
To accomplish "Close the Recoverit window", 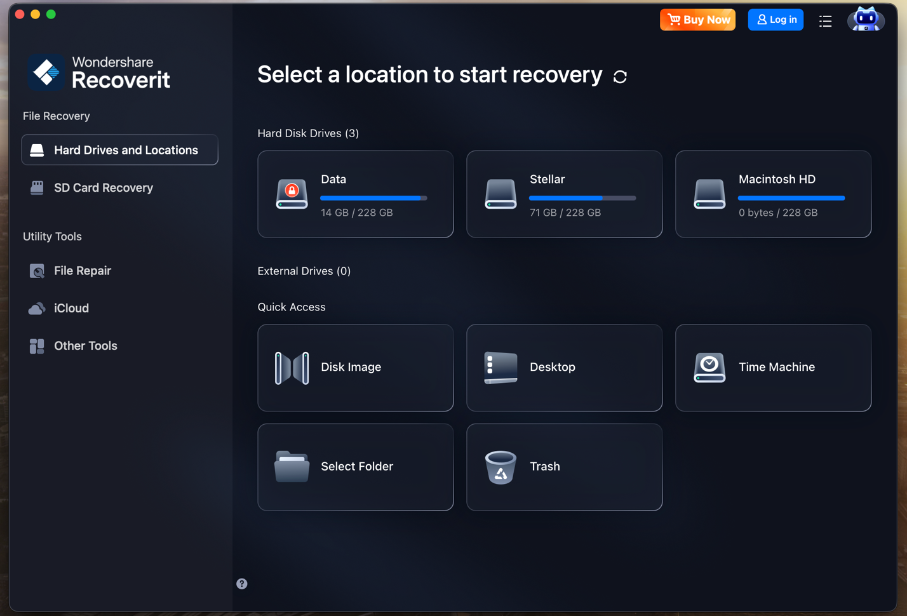I will point(20,14).
